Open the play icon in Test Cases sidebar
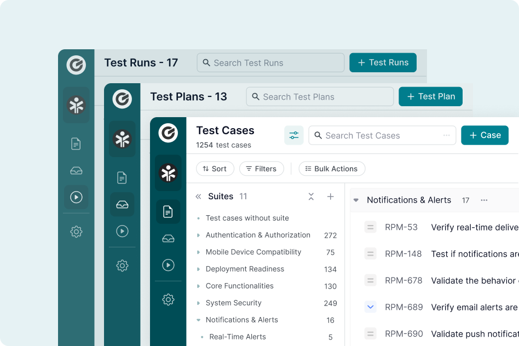519x346 pixels. click(168, 265)
